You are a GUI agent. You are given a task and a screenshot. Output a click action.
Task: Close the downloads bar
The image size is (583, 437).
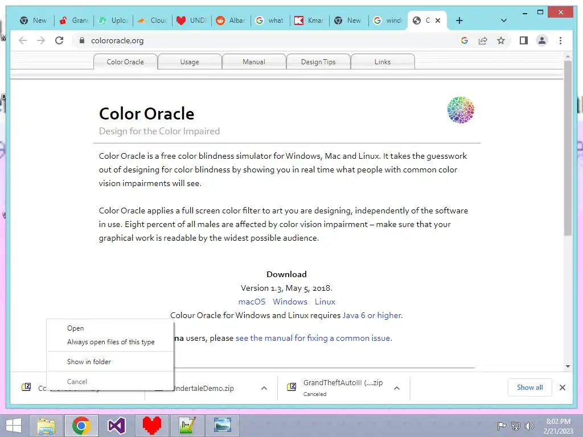click(x=562, y=387)
